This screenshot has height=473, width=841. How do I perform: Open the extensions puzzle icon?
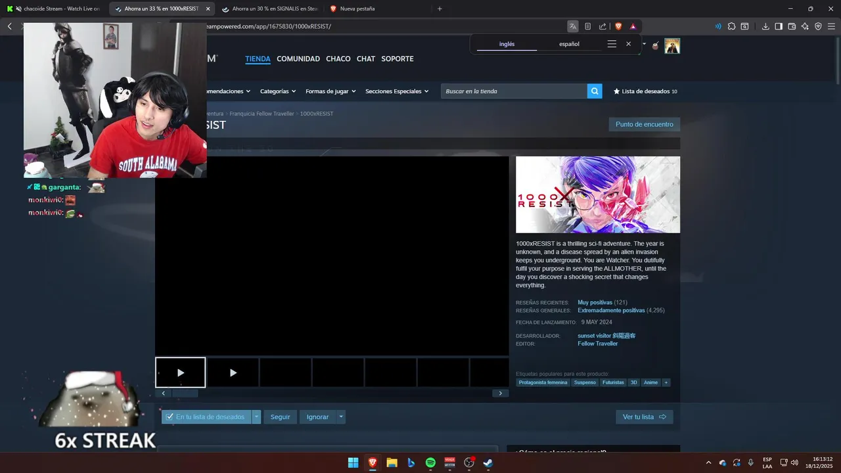tap(731, 26)
